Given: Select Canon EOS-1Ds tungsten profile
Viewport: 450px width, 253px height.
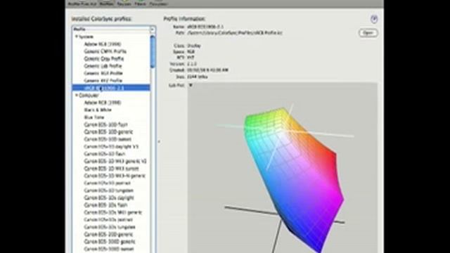Looking at the screenshot, I should pos(110,227).
